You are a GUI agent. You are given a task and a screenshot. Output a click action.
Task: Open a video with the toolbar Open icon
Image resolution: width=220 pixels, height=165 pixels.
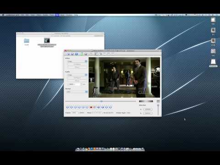[68, 54]
